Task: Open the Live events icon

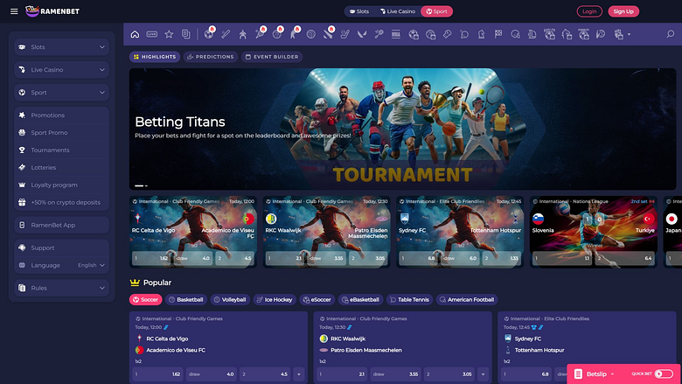Action: coord(152,34)
